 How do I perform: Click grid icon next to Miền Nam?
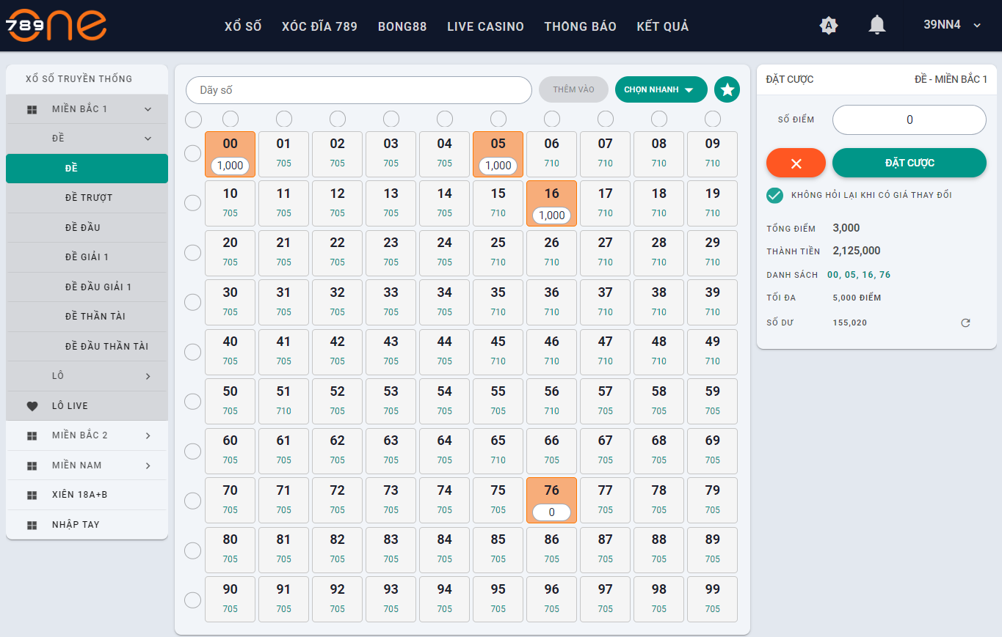click(x=32, y=465)
